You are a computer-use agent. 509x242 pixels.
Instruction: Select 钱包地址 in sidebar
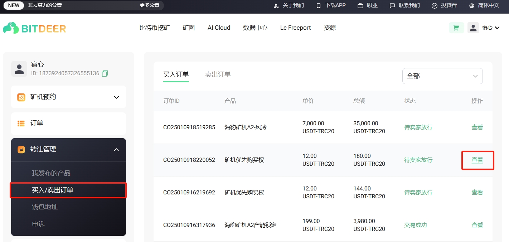45,207
